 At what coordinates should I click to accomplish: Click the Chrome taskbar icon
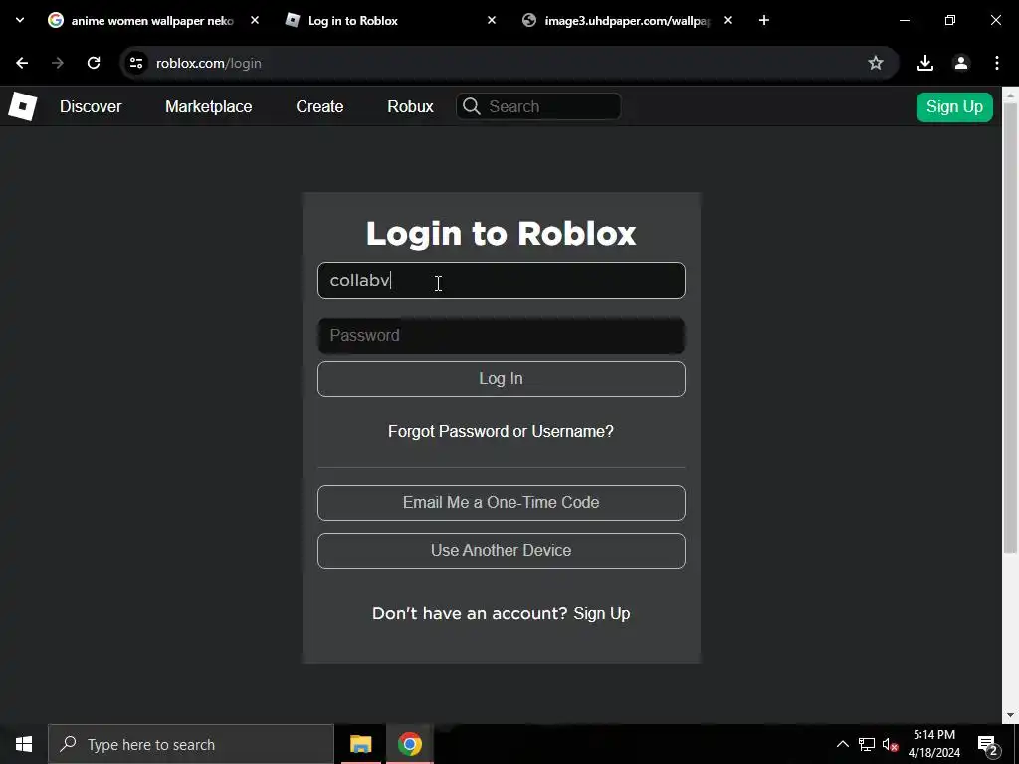[x=409, y=744]
